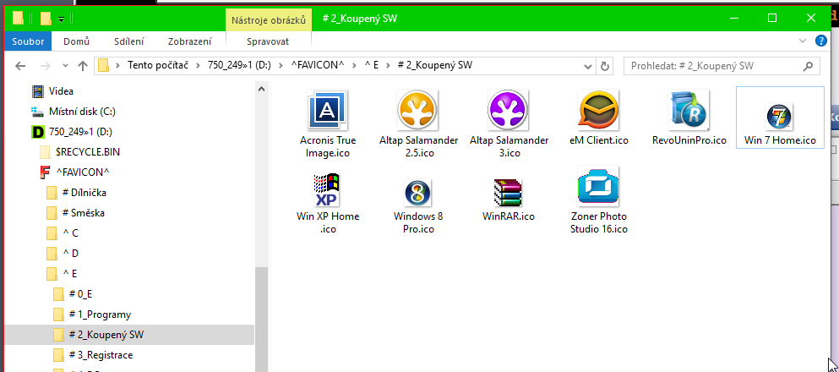This screenshot has height=372, width=839.
Task: Expand breadcrumb arrow after ^FAVICON^
Action: 354,66
